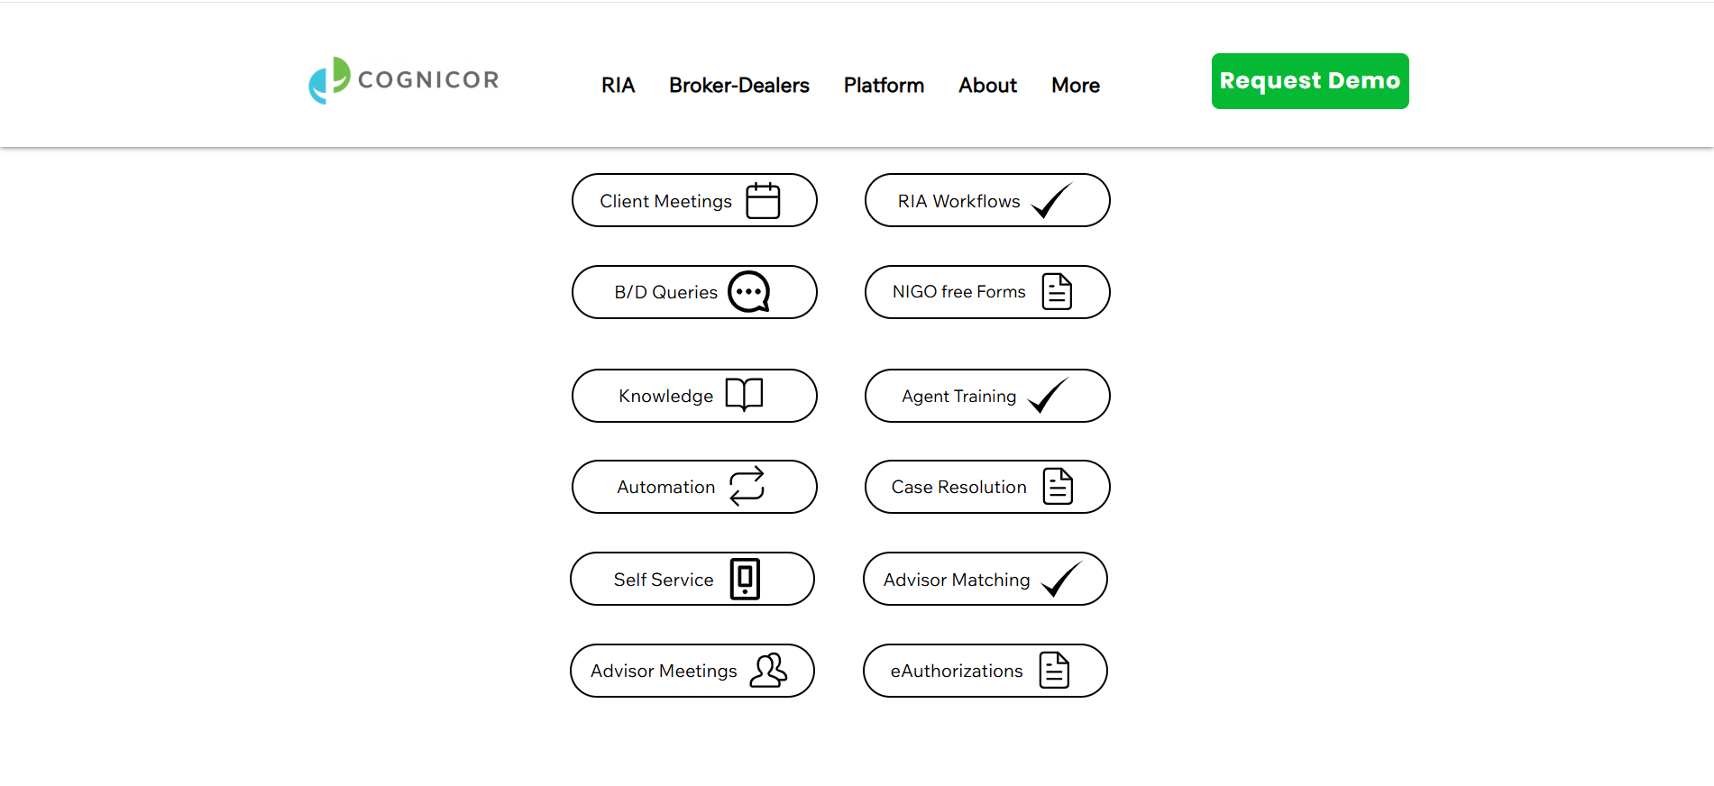The width and height of the screenshot is (1714, 786).
Task: Click the open book icon in Knowledge
Action: click(x=745, y=395)
